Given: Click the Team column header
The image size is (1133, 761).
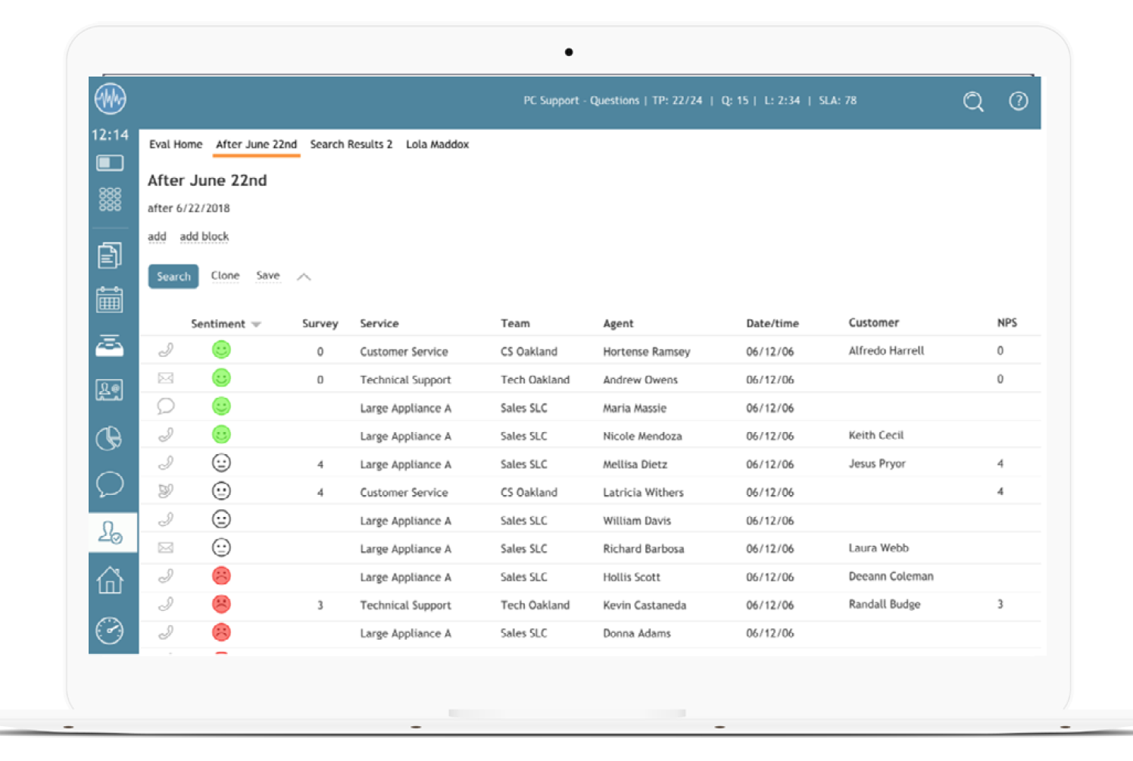Looking at the screenshot, I should click(515, 324).
